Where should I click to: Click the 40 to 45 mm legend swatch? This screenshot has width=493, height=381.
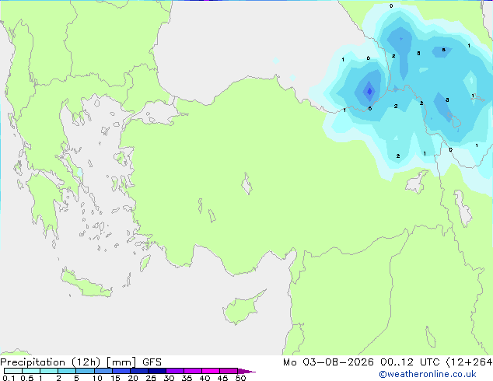coord(211,371)
